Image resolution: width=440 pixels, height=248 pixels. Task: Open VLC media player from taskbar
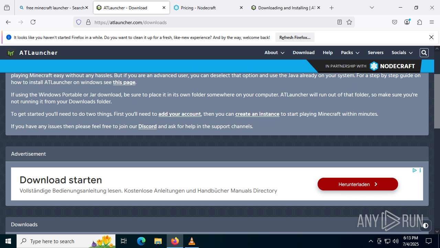click(x=191, y=241)
